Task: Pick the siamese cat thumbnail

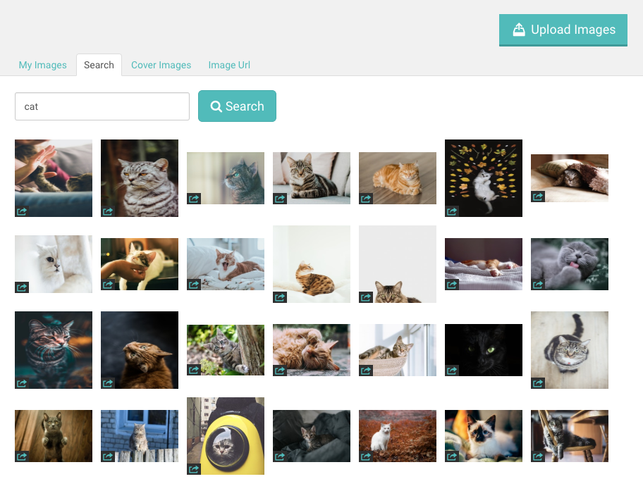Action: click(x=484, y=436)
